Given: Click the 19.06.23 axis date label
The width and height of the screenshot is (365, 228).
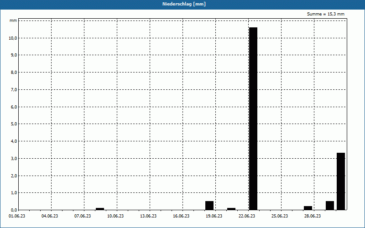Looking at the screenshot, I should pyautogui.click(x=214, y=216).
